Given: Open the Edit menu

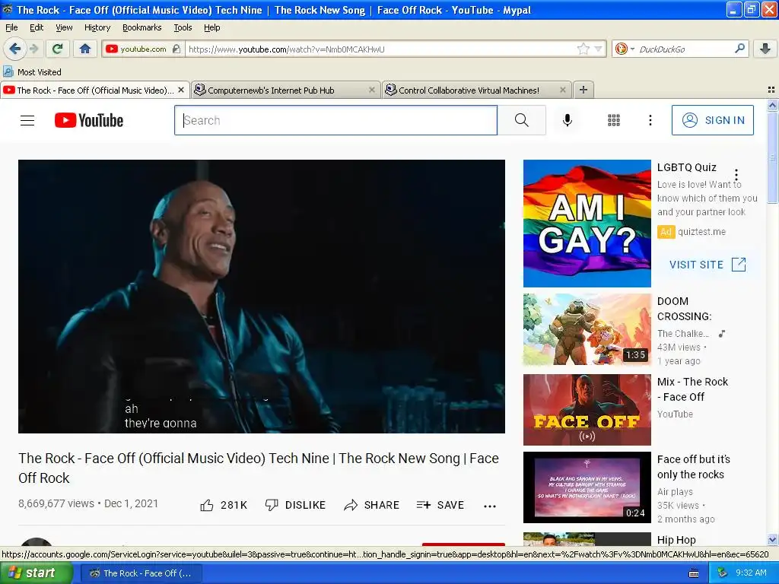Looking at the screenshot, I should coord(37,27).
